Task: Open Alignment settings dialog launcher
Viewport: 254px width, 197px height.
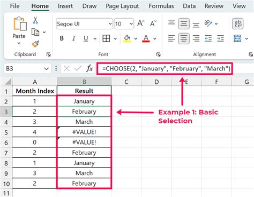Action: click(251, 54)
